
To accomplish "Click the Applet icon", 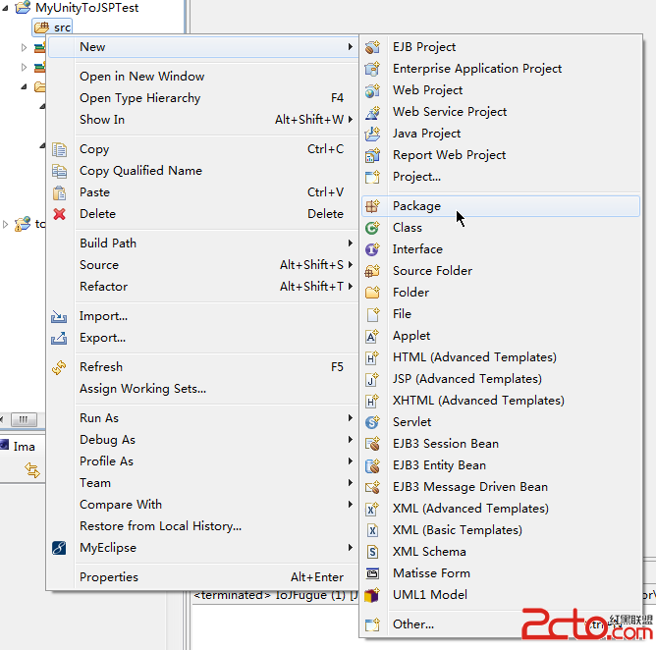I will (372, 336).
